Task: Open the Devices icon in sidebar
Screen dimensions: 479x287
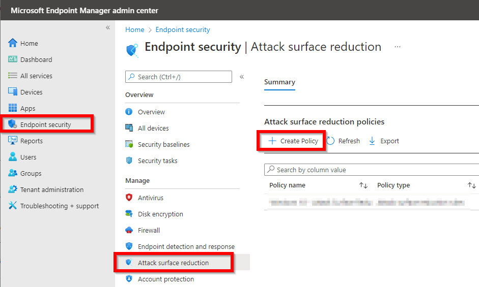Action: pos(13,91)
